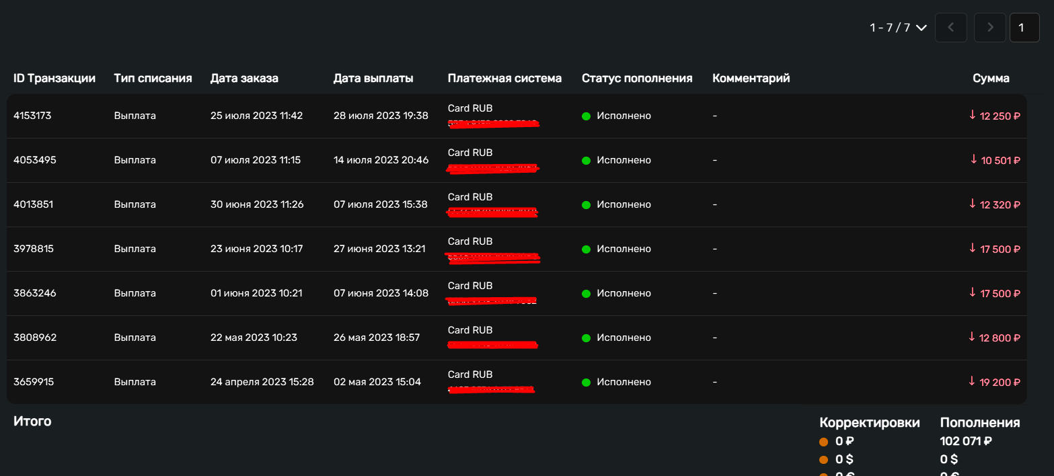This screenshot has width=1054, height=476.
Task: Select transaction ID 4053495
Action: (x=34, y=160)
